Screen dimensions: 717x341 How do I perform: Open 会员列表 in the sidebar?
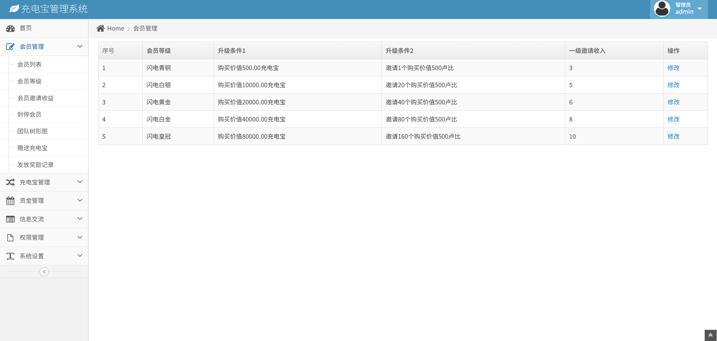point(30,64)
